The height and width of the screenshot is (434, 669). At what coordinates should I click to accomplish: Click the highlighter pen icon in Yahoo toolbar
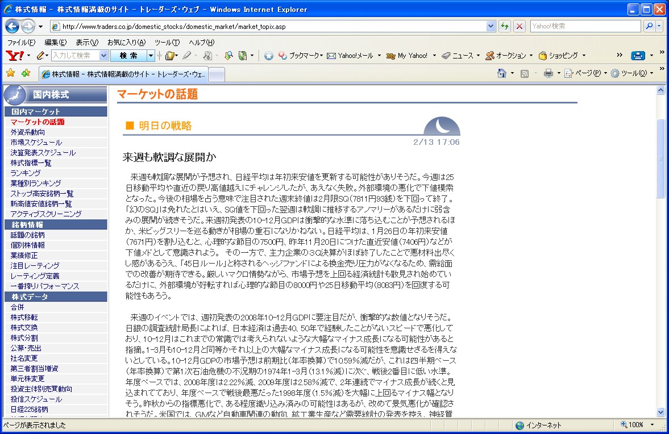tap(186, 56)
